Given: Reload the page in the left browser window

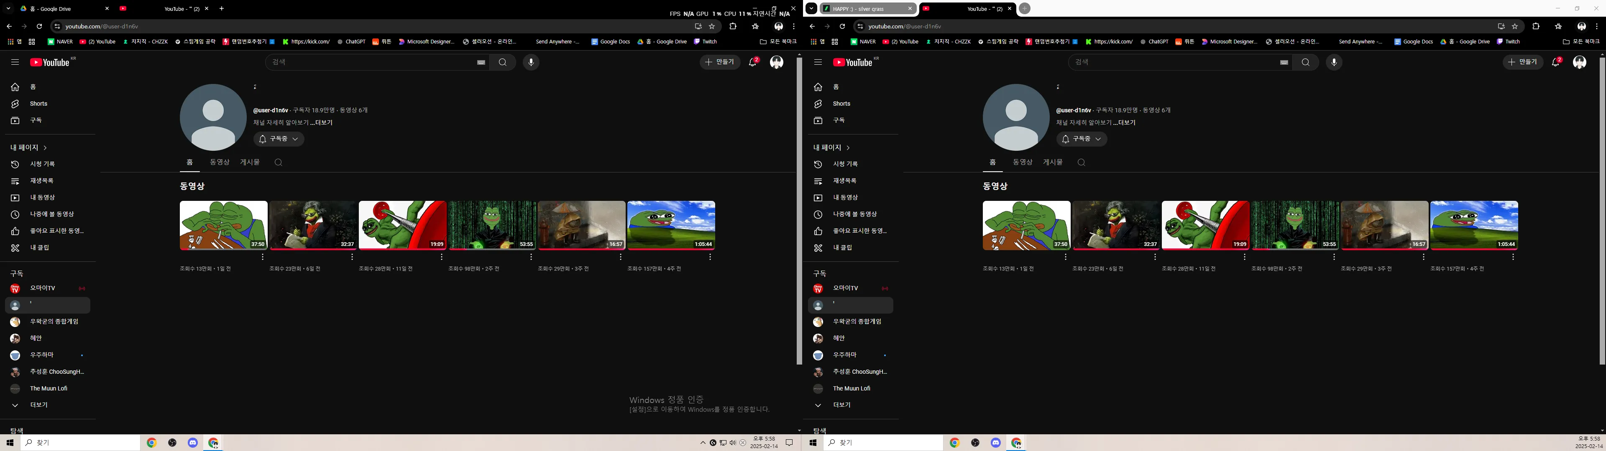Looking at the screenshot, I should (x=39, y=26).
